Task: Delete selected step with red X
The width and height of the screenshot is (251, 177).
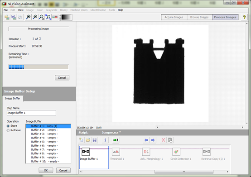Action: (163, 140)
